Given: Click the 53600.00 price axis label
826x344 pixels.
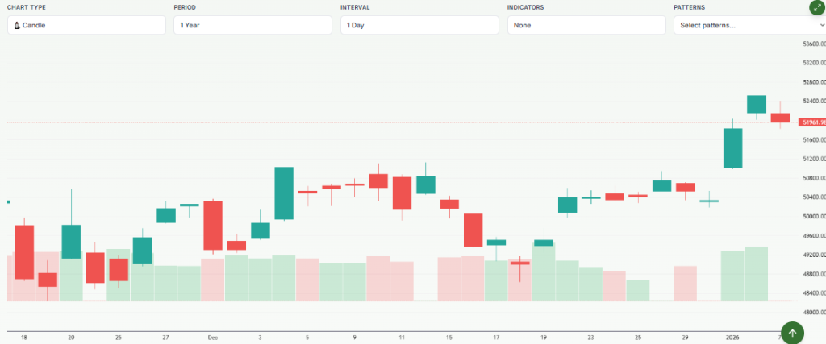Looking at the screenshot, I should (811, 44).
